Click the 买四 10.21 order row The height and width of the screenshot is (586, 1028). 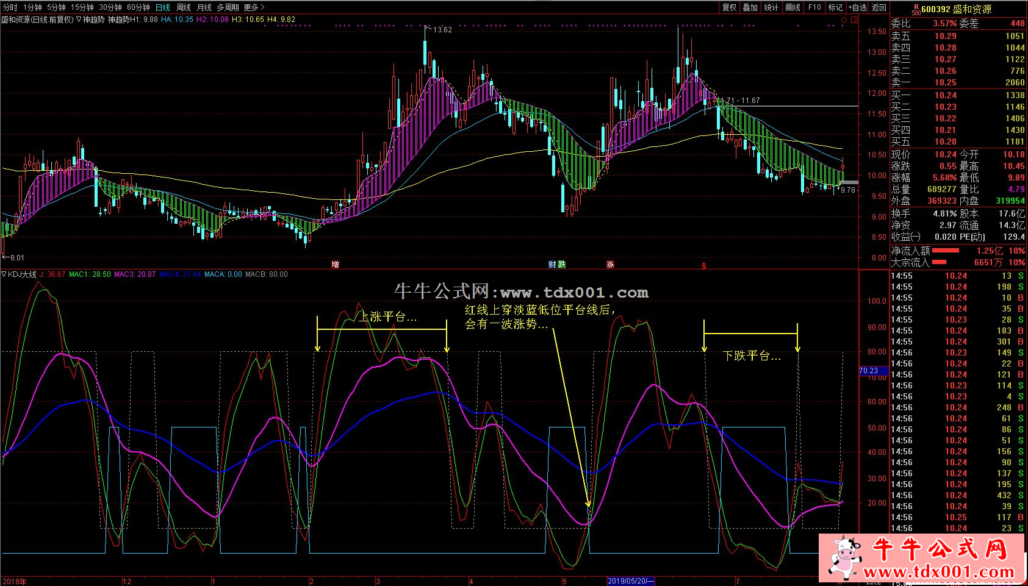(958, 130)
